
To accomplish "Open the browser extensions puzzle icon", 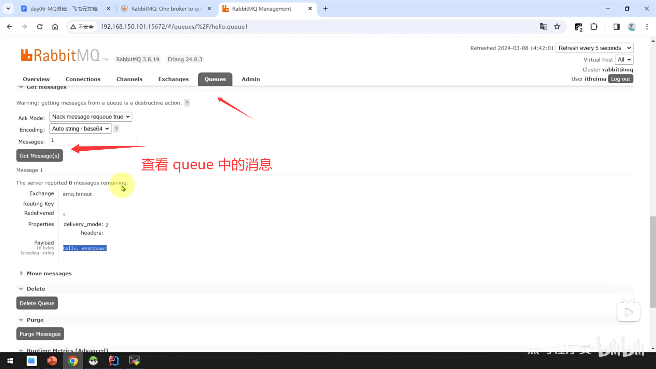I will (x=594, y=27).
